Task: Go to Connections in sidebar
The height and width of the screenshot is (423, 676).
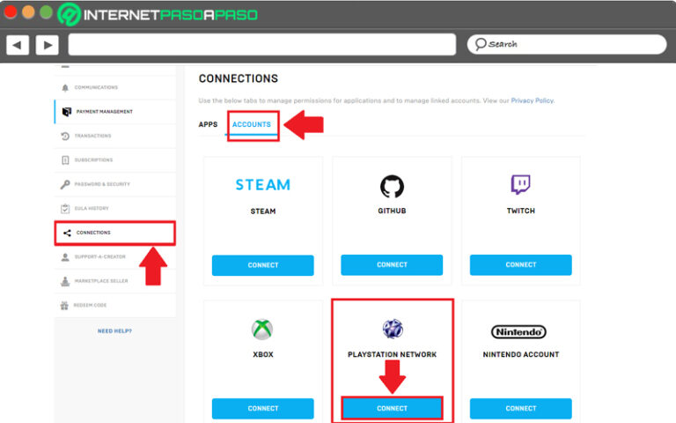Action: click(x=93, y=233)
